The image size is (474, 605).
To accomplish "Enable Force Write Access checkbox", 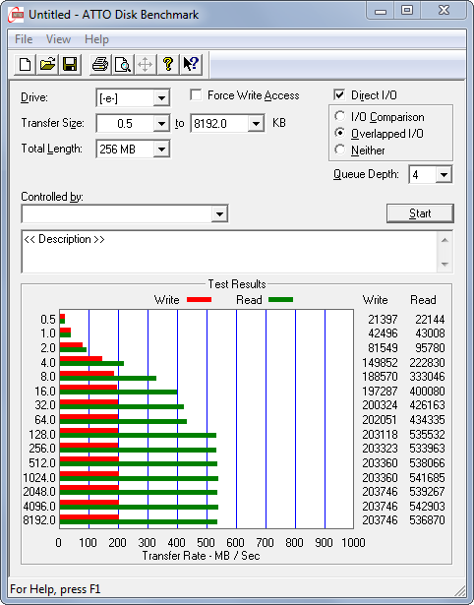I will click(196, 94).
